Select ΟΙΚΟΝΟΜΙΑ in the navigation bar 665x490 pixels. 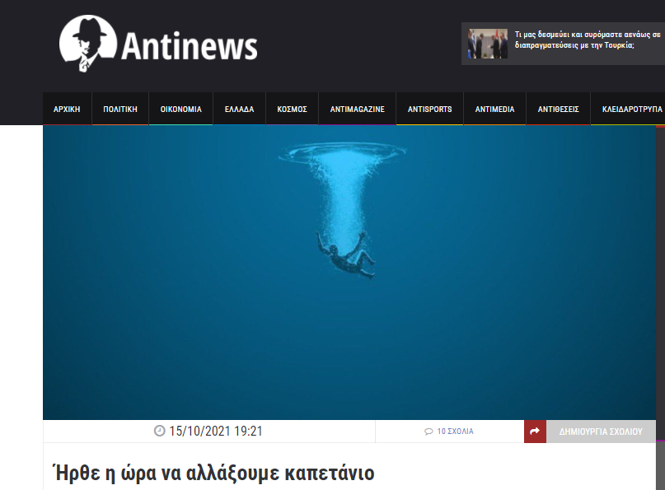pos(180,109)
